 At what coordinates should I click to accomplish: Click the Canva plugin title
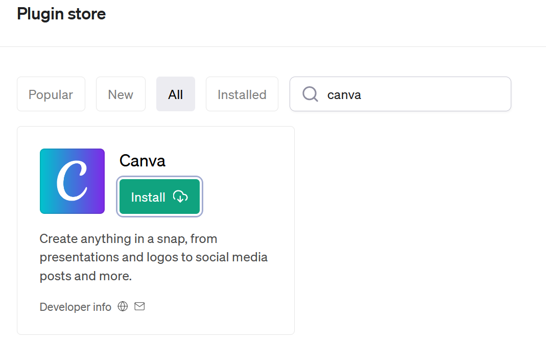click(142, 161)
